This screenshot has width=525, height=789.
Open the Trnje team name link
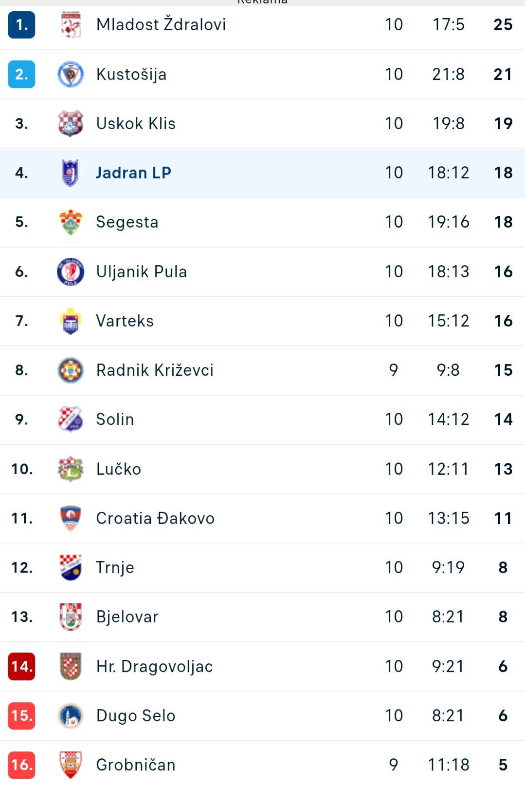[115, 567]
